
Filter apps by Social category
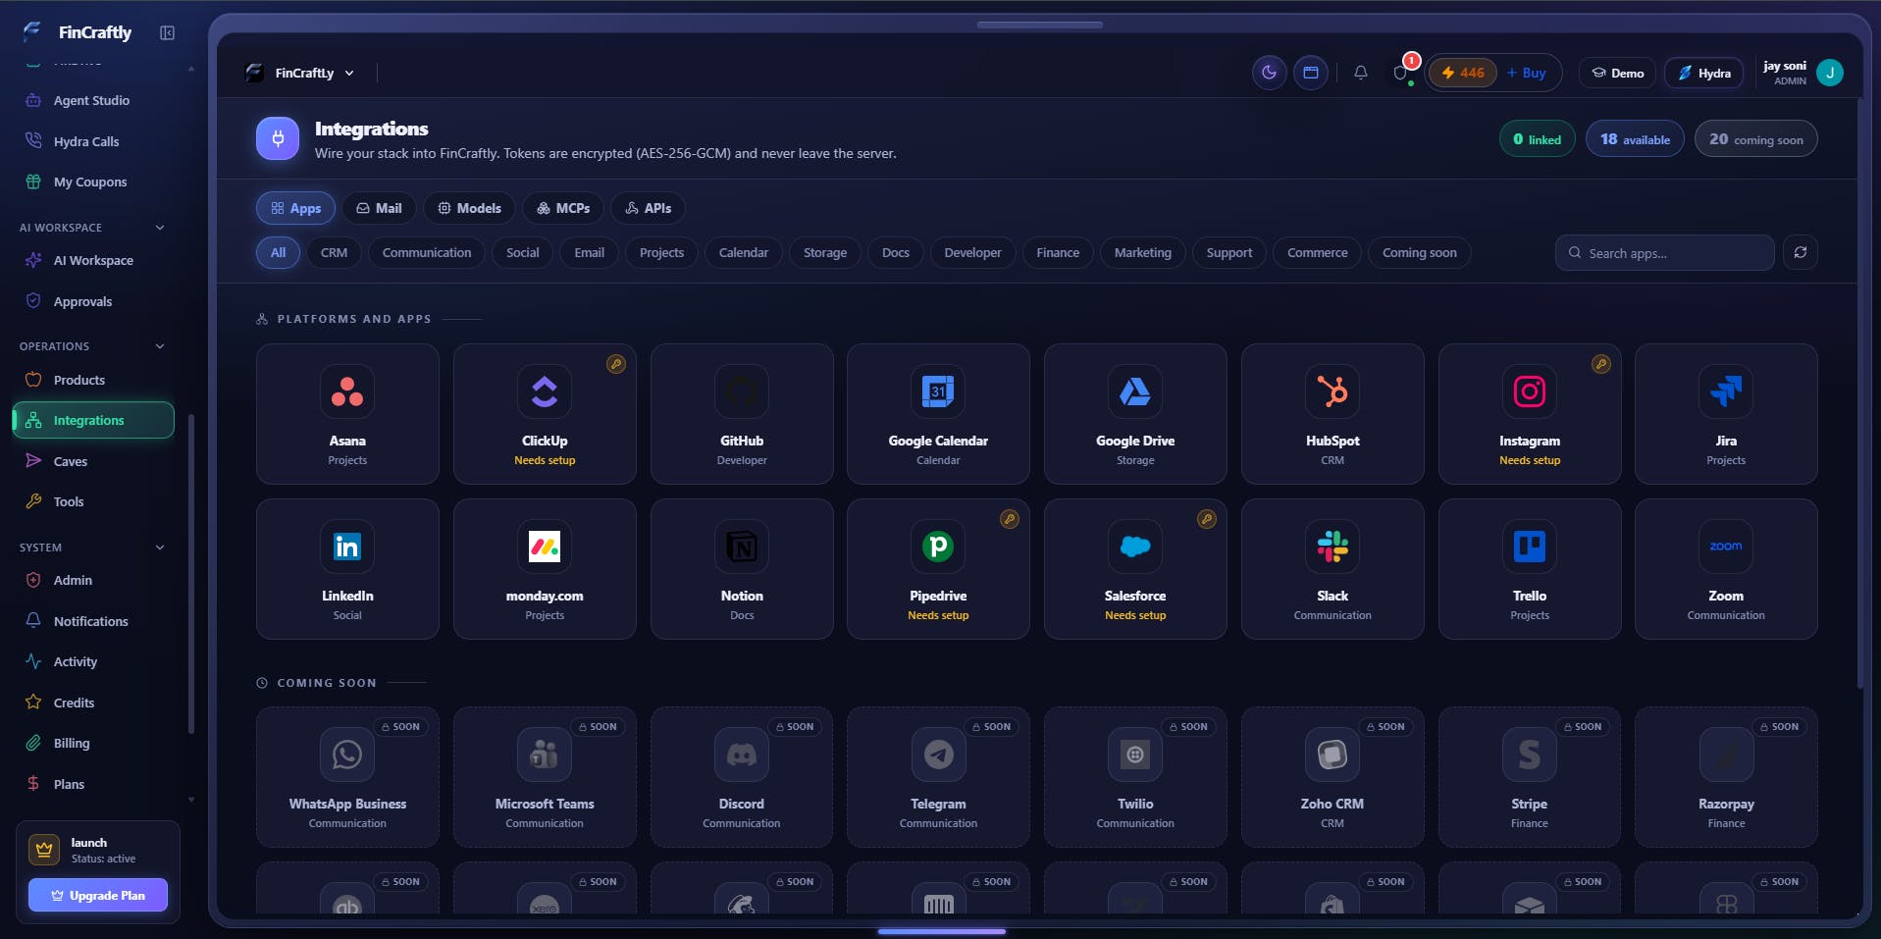tap(523, 252)
